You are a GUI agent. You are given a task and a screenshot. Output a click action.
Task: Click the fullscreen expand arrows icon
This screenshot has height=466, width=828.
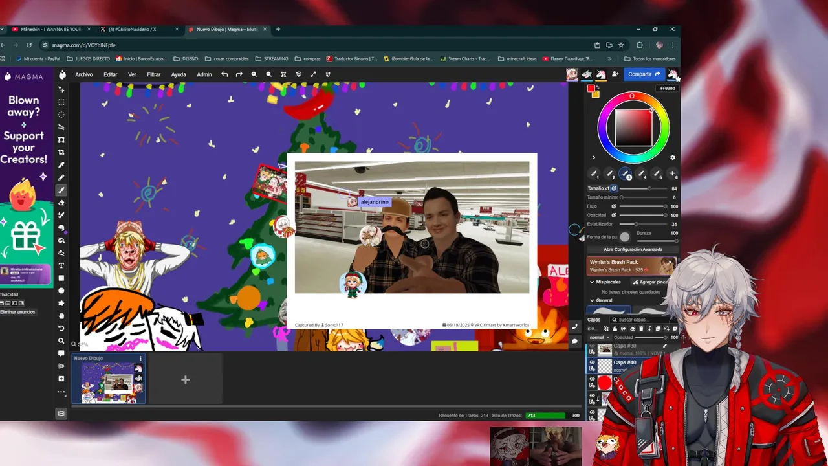313,74
